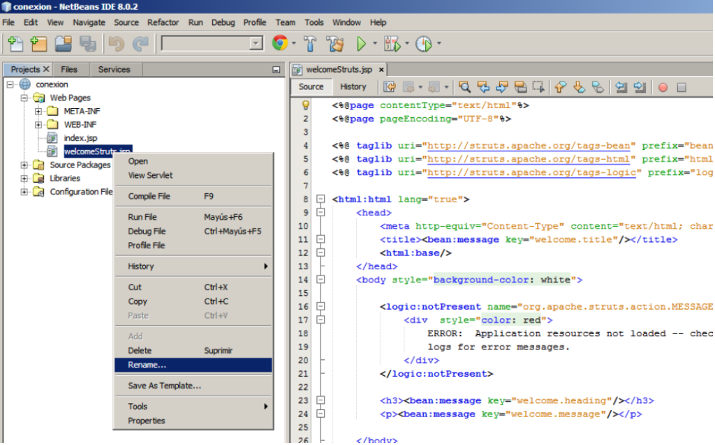
Task: Open the project configuration combo box
Action: coord(212,44)
